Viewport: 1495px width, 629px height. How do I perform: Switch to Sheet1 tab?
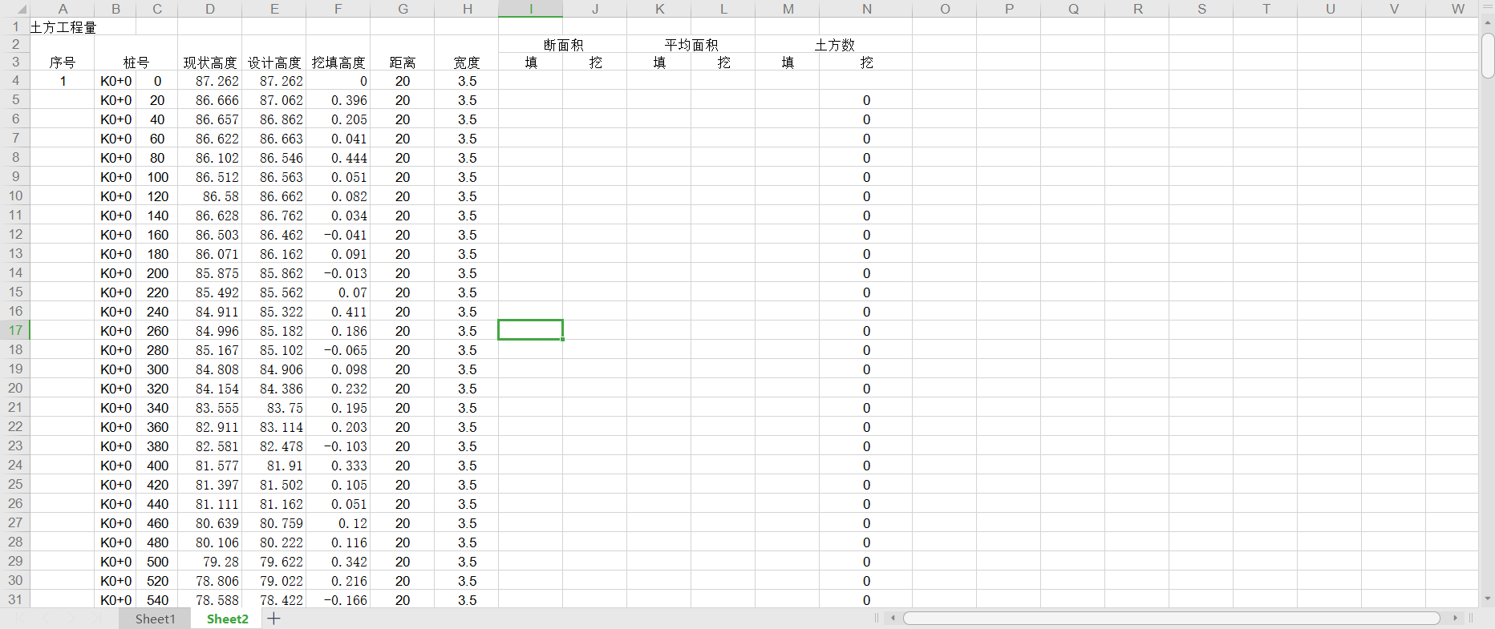(x=155, y=619)
